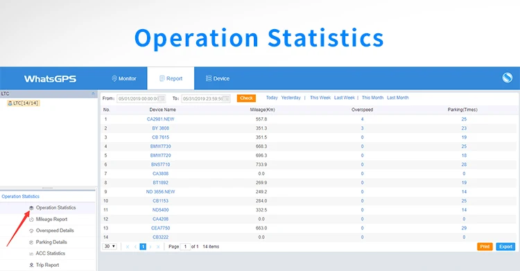Screen dimensions: 520x271
Task: Open Overspeed Details menu item
Action: pyautogui.click(x=55, y=231)
